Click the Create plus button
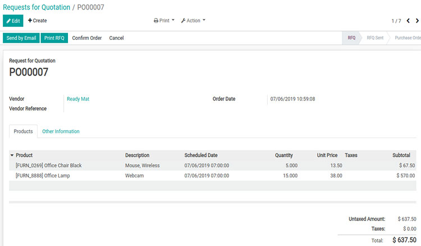This screenshot has height=246, width=421. click(x=38, y=21)
